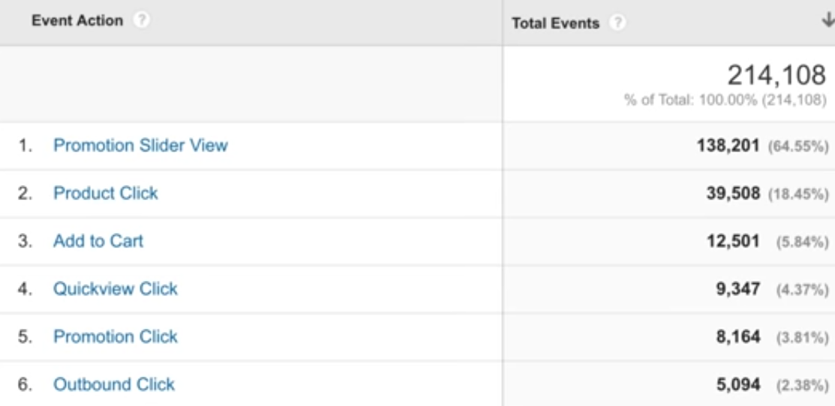Sort by the Event Action column header
The width and height of the screenshot is (835, 406).
click(x=77, y=21)
